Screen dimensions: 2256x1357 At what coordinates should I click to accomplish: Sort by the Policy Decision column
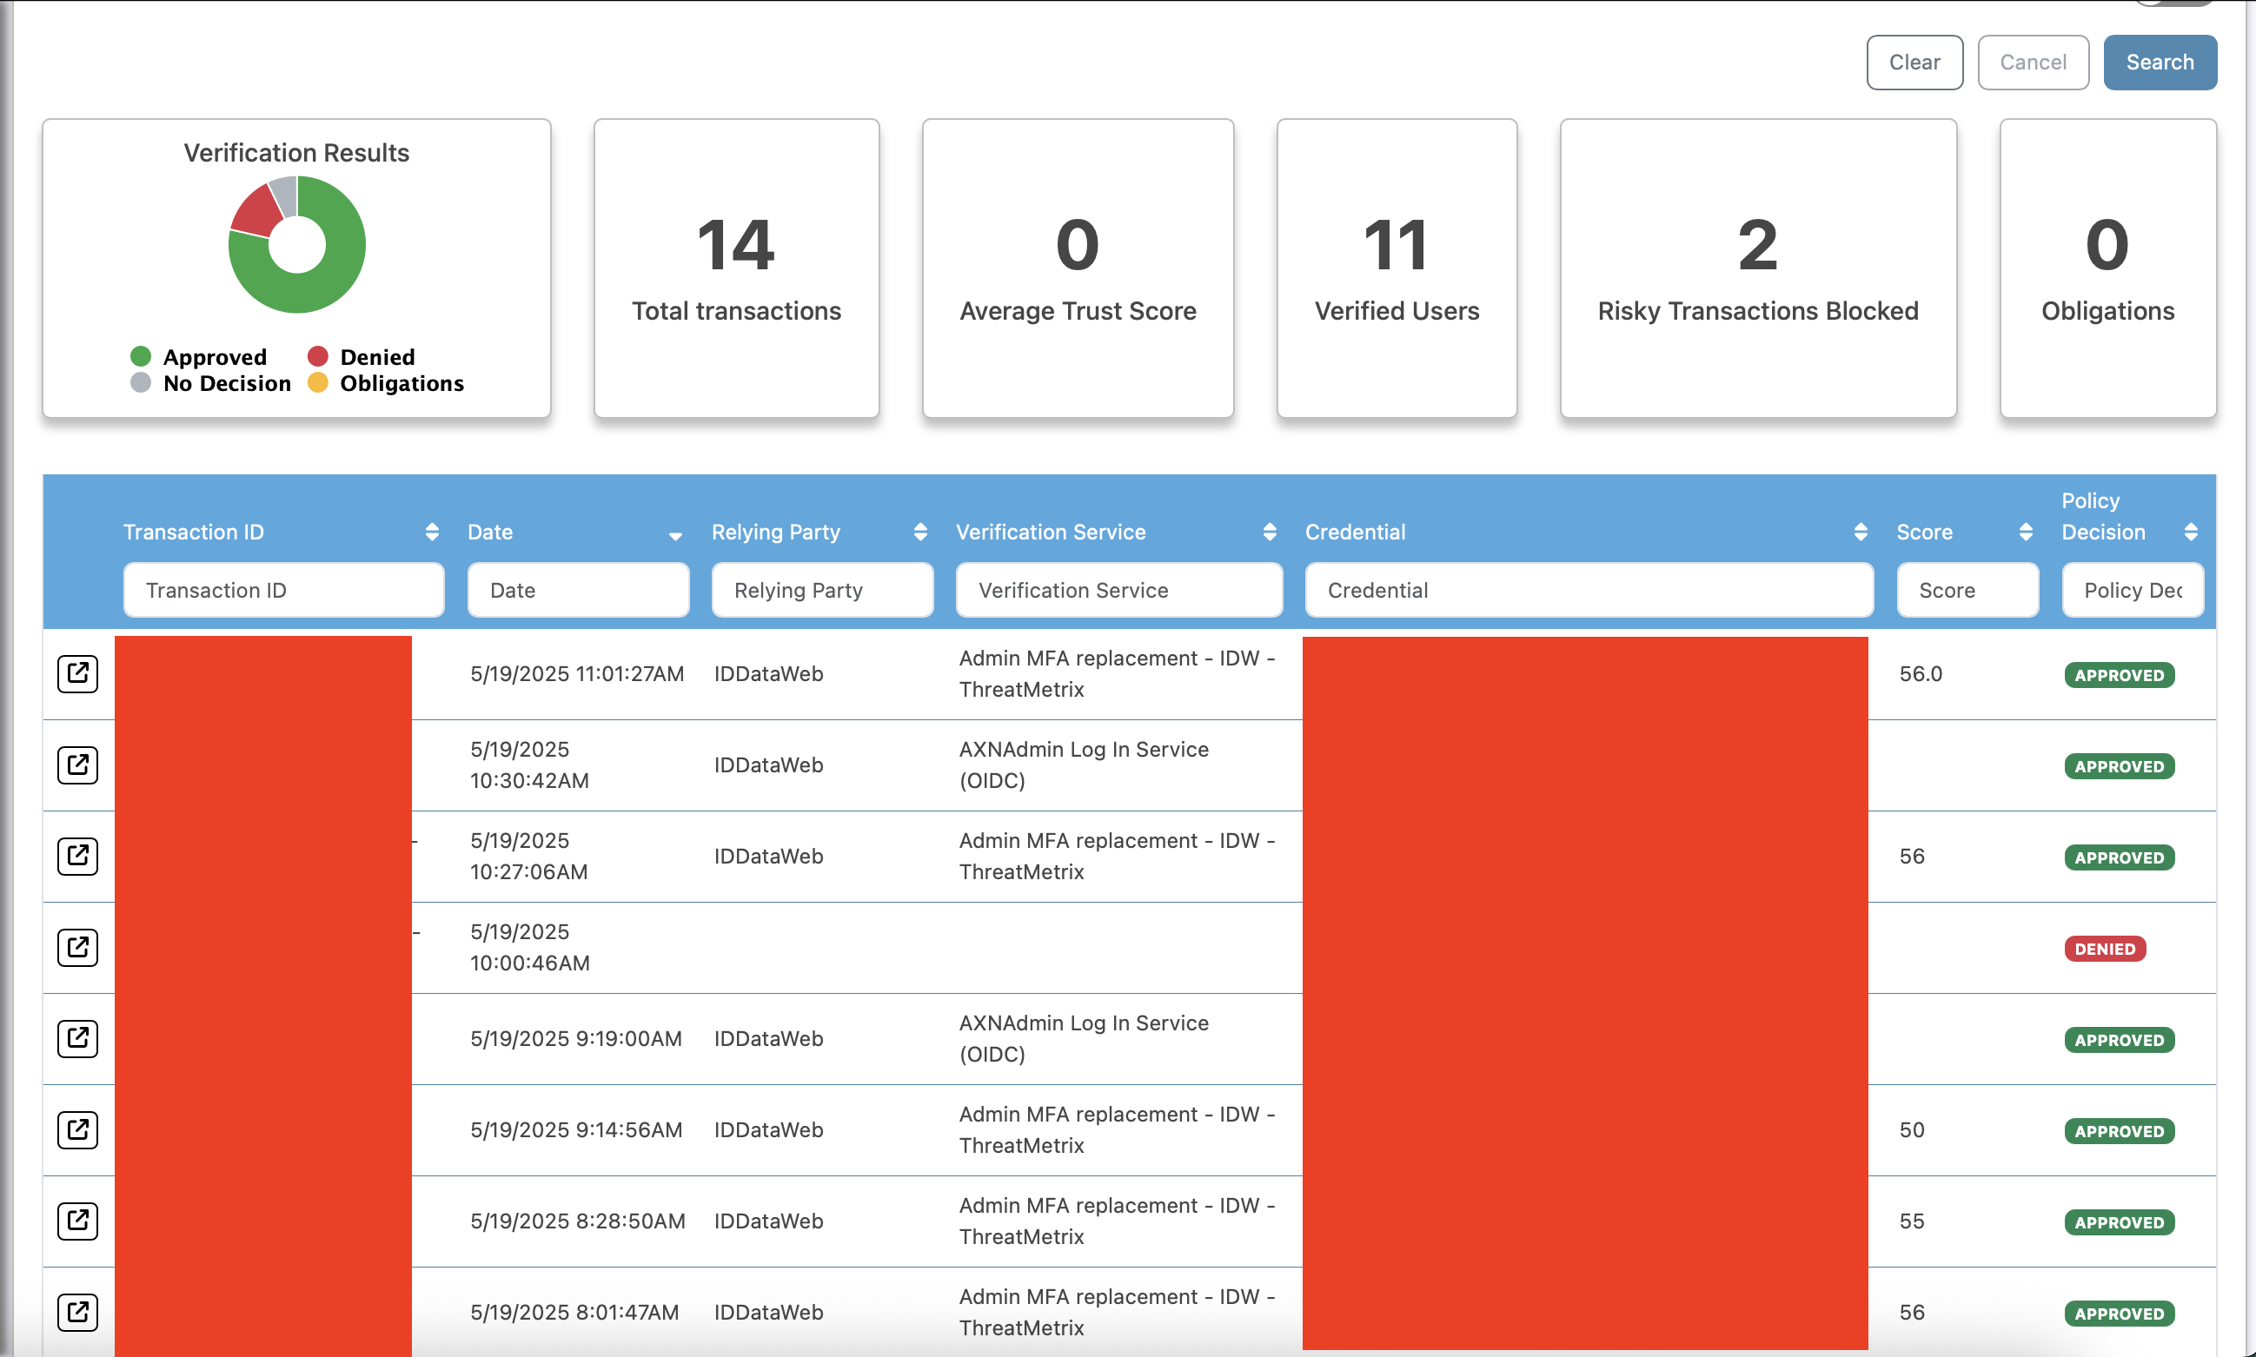click(2190, 533)
